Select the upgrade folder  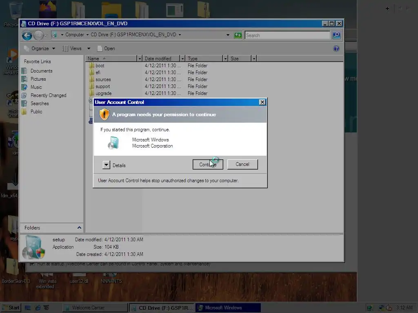pos(103,93)
